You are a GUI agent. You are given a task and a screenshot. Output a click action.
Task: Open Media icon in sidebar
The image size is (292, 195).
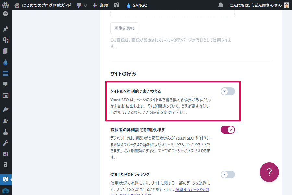(6, 40)
